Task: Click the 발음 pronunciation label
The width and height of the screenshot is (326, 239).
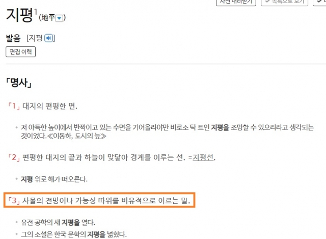Action: (13, 38)
